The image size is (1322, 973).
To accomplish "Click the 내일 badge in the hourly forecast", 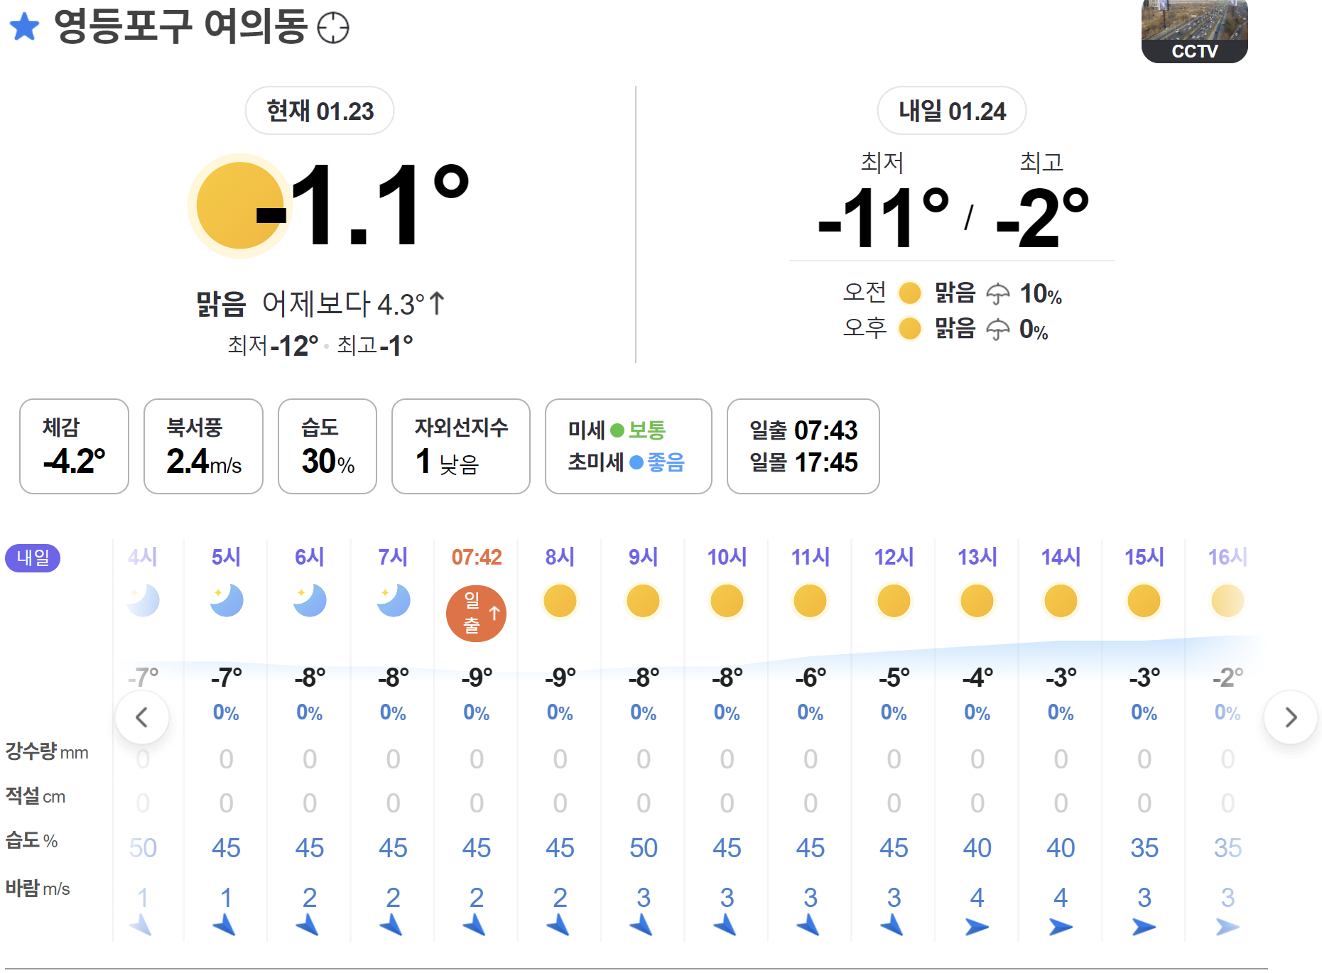I will pos(33,558).
